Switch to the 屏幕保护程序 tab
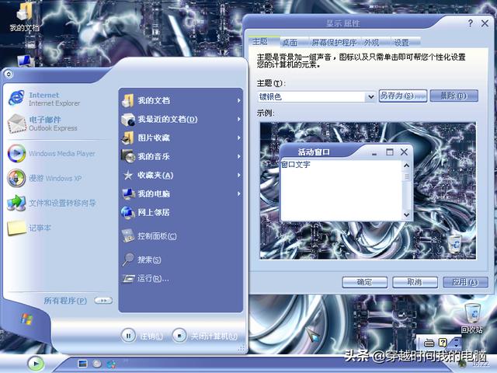Screen dimensions: 497x373 point(334,43)
